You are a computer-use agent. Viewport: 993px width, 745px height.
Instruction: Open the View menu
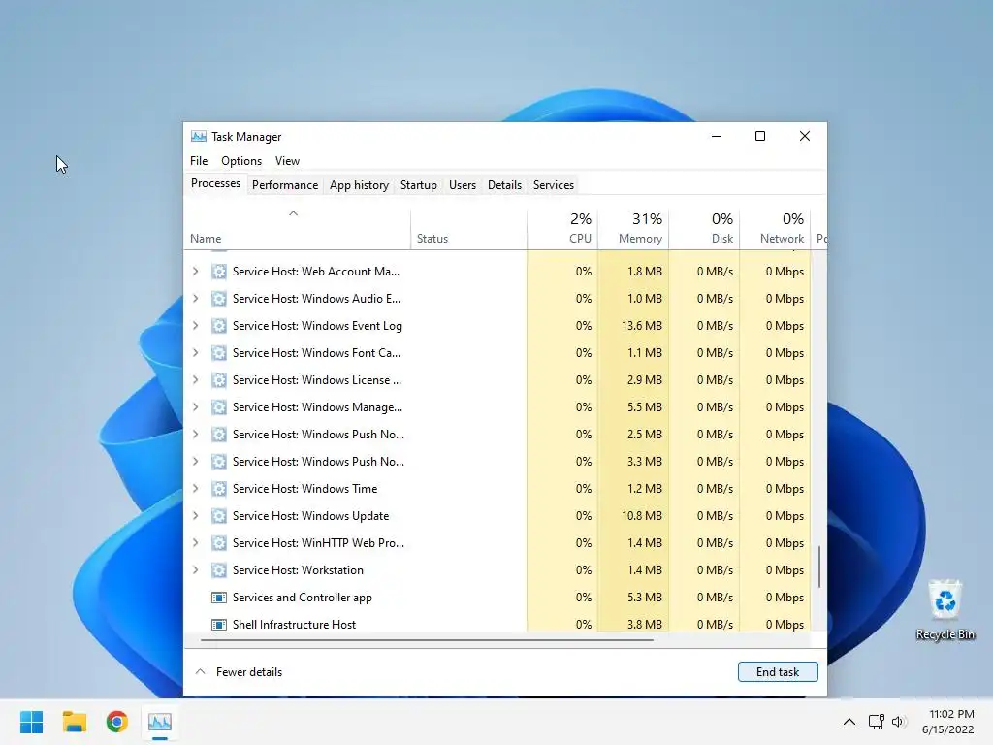tap(287, 161)
